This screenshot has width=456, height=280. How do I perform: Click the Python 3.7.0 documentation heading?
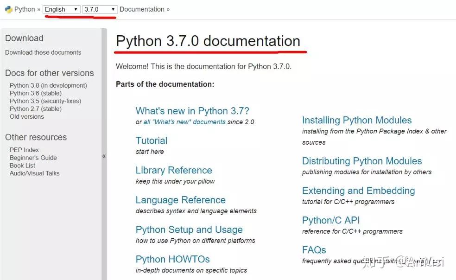(208, 41)
